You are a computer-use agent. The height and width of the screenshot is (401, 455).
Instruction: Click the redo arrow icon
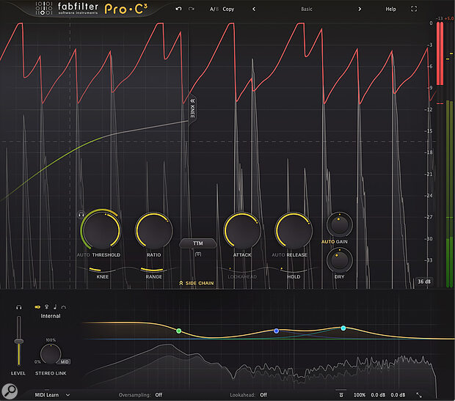tap(192, 10)
